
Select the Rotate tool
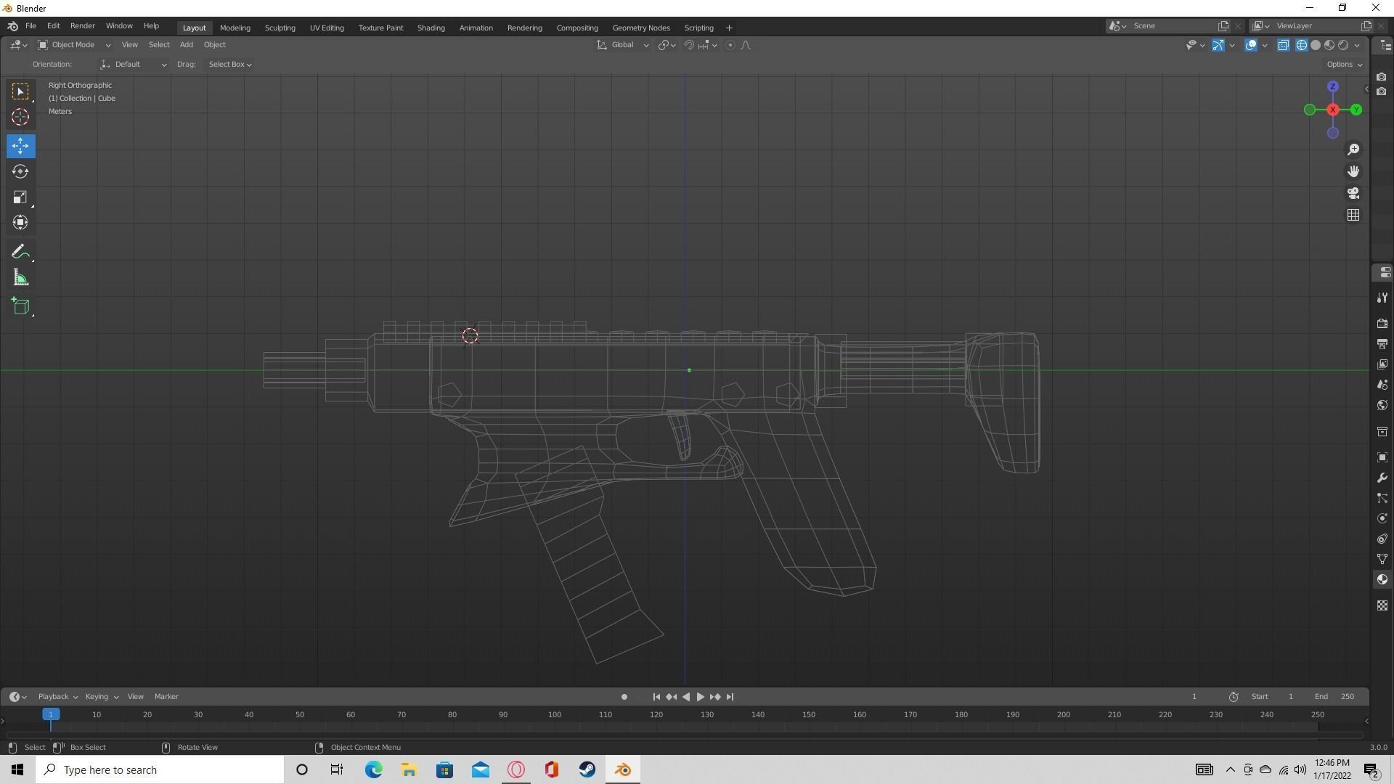click(x=20, y=171)
